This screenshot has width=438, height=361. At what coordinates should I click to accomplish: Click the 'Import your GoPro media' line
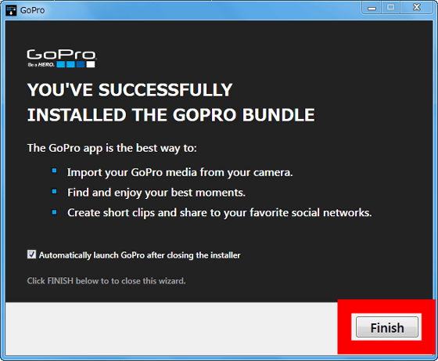[180, 172]
